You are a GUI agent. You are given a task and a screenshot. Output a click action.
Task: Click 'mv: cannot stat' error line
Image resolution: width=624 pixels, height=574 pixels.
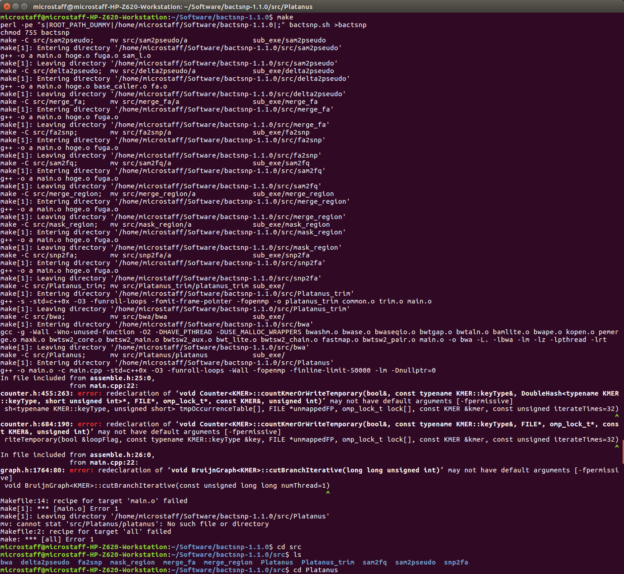pos(135,524)
